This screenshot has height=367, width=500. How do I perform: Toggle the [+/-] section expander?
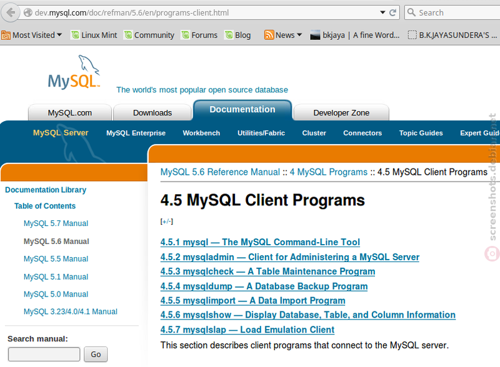166,222
